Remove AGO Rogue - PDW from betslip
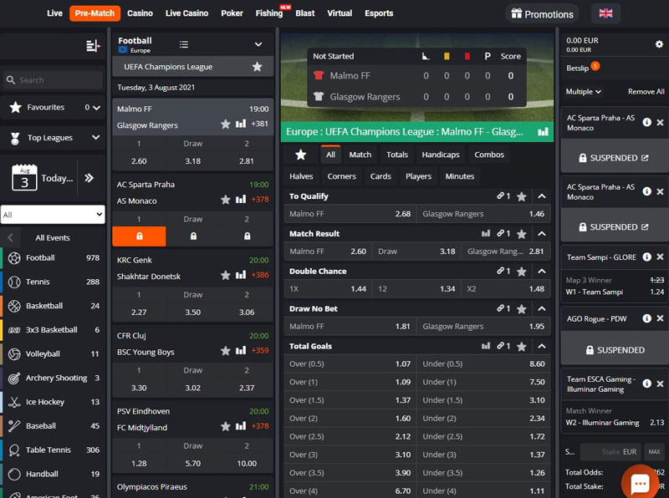 660,318
